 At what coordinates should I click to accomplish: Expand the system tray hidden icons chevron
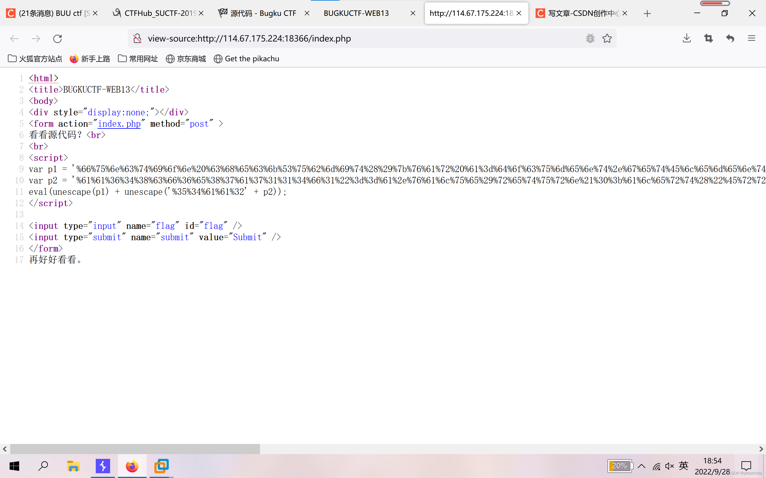tap(642, 466)
